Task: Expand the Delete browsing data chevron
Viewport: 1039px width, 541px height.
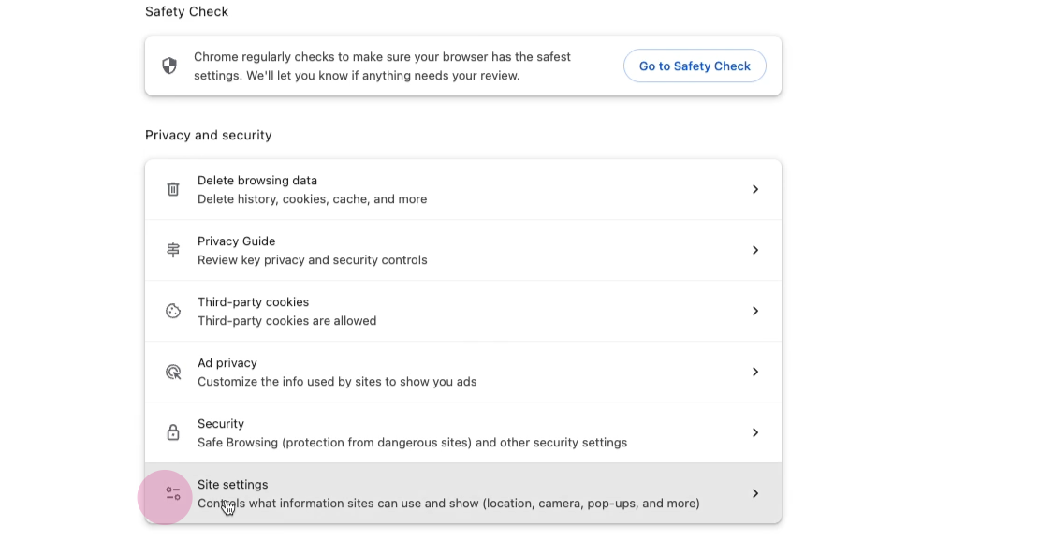Action: 754,190
